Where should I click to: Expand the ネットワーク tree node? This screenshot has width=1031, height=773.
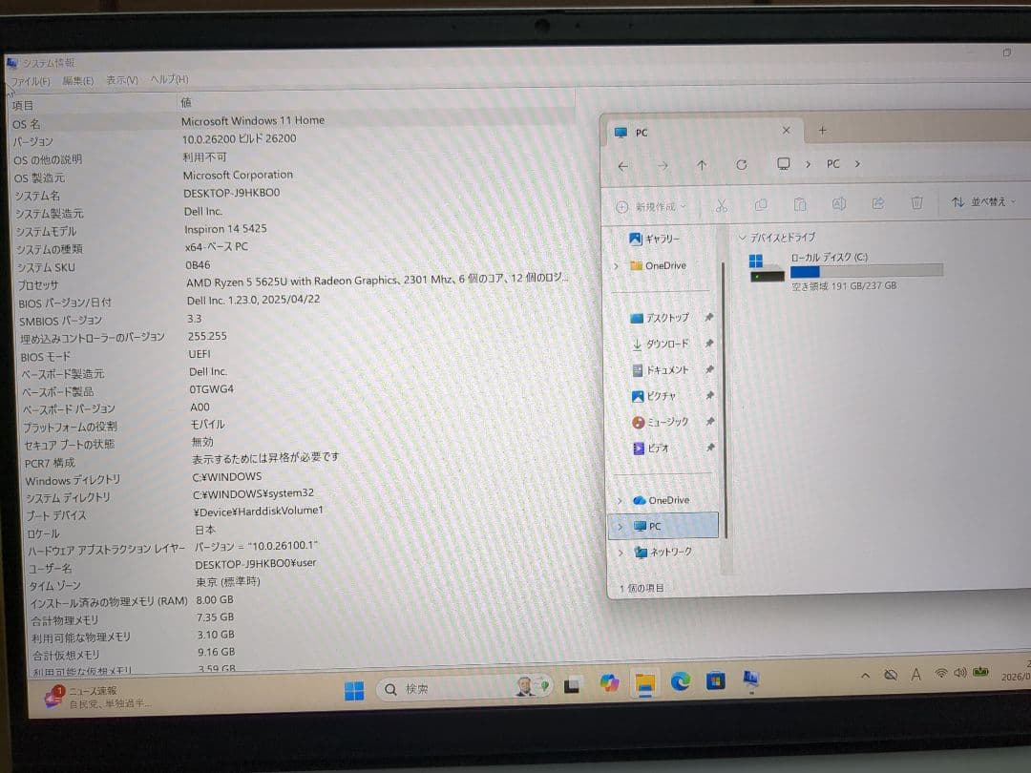tap(620, 553)
